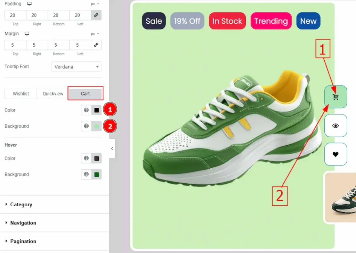
Task: Expand the Category section
Action: pos(21,205)
